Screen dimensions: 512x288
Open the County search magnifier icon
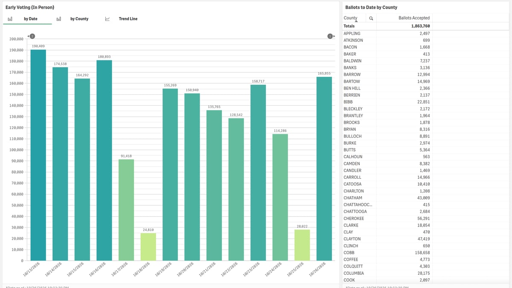coord(371,18)
